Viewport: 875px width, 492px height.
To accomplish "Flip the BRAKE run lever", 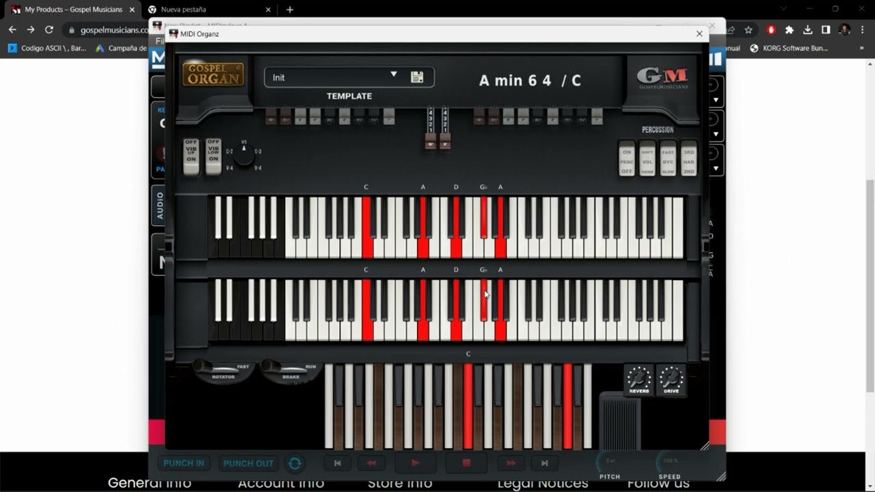I will (291, 371).
